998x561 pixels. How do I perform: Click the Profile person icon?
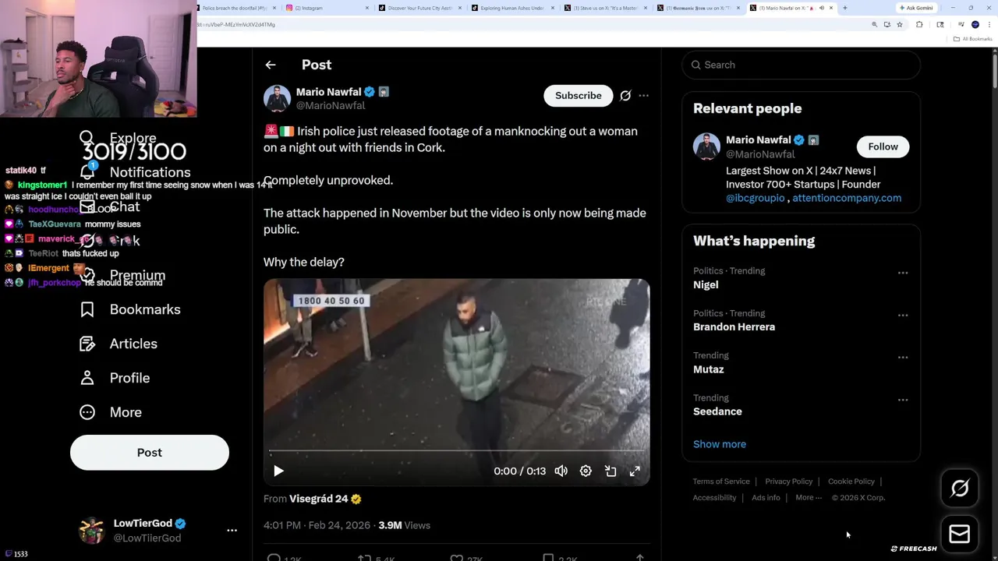[87, 378]
